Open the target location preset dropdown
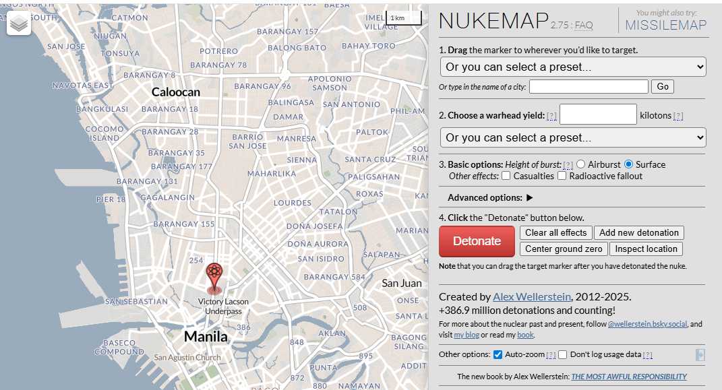The width and height of the screenshot is (722, 390). click(x=572, y=67)
